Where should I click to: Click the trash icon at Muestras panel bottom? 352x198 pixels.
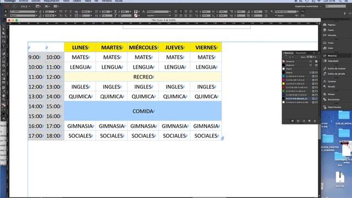click(x=315, y=121)
